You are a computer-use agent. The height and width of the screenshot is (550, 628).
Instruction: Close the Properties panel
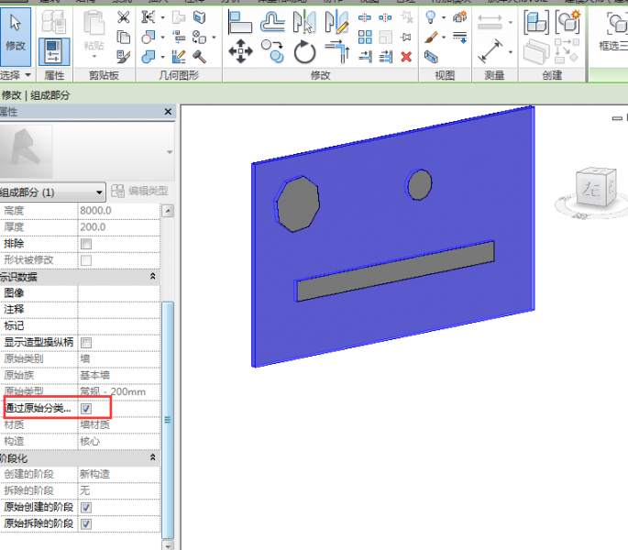[x=168, y=112]
